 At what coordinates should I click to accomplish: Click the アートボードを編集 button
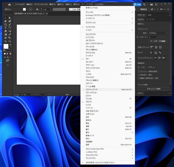[158, 41]
